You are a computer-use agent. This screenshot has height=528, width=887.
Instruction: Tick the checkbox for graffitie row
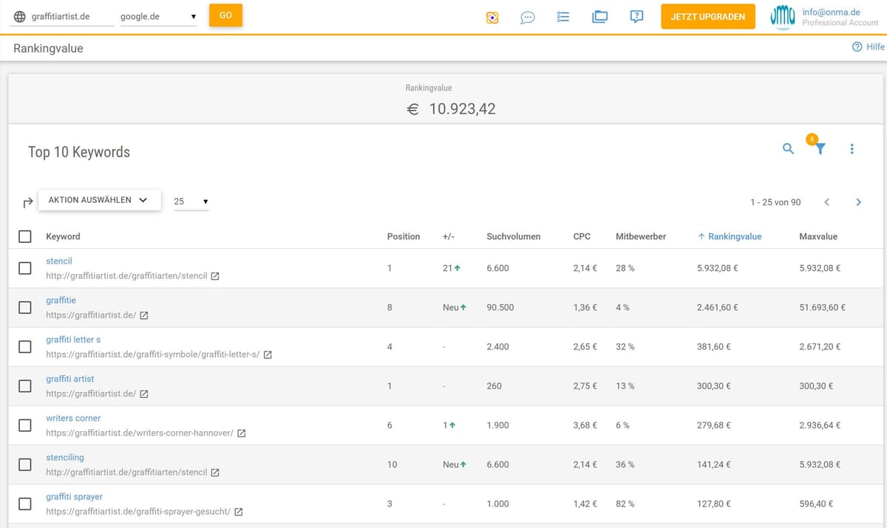[25, 307]
